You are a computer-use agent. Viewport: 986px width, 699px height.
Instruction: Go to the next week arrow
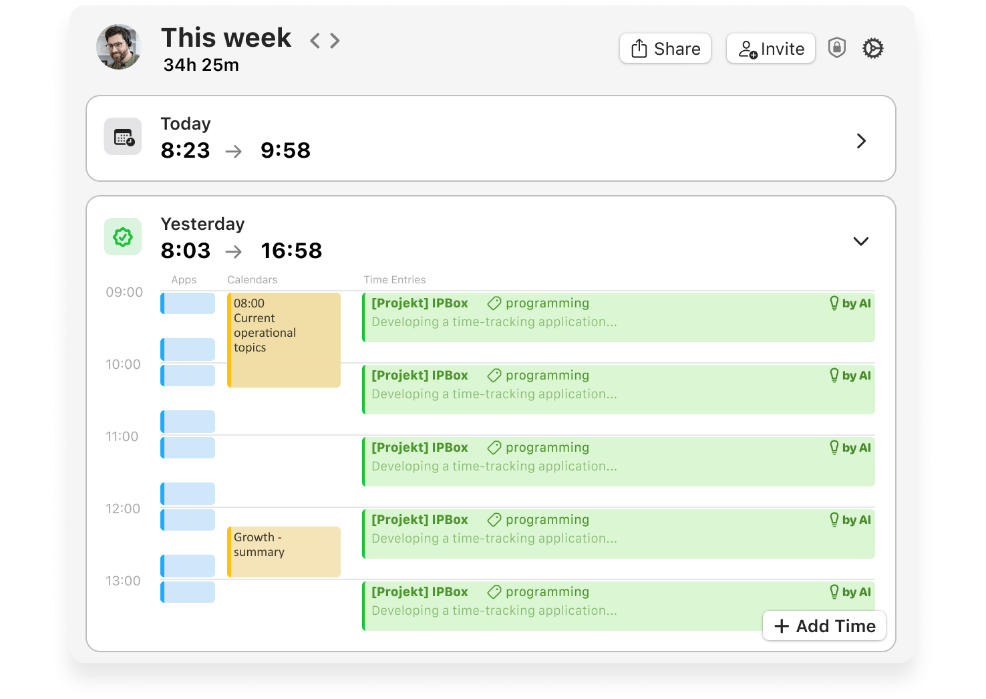335,41
